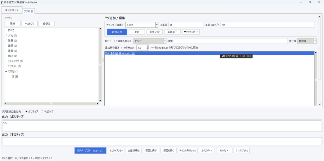The width and height of the screenshot is (324, 161).
Task: Toggle the checkbox beside 猫 in the tree
Action: pyautogui.click(x=13, y=77)
